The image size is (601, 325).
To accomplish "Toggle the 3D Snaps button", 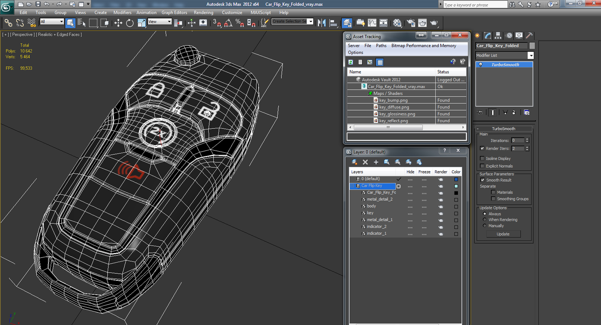I will click(217, 23).
